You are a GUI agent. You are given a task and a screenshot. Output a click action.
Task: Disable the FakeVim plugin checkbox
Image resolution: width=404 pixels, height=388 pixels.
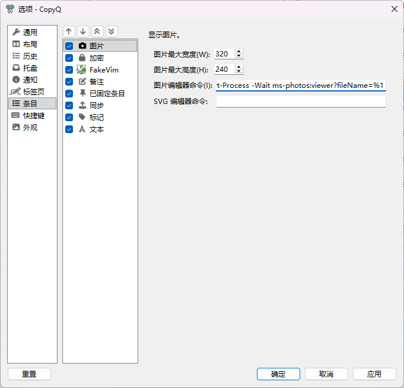coord(69,70)
